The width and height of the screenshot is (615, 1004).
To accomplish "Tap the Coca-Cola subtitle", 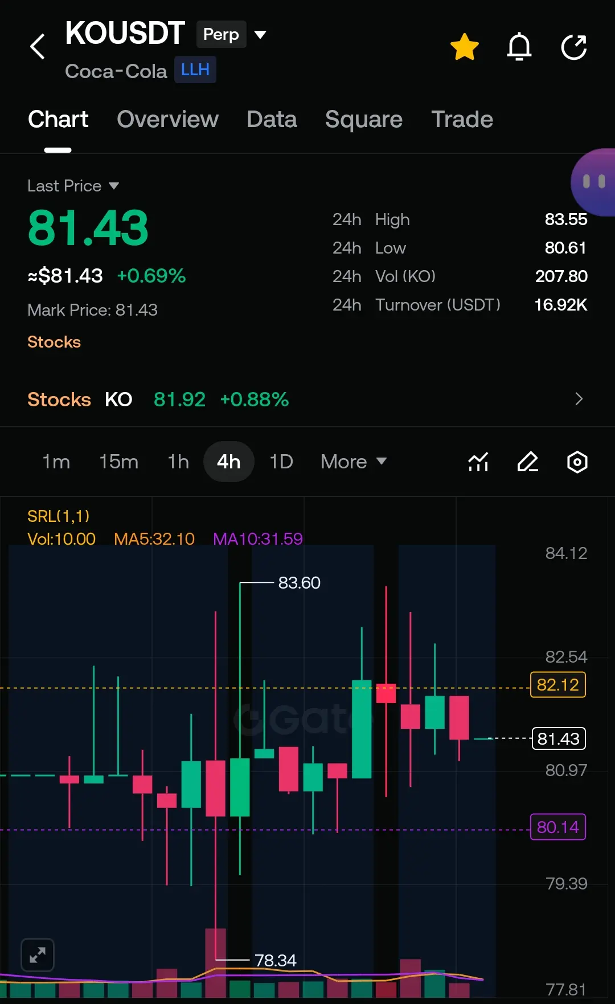I will point(116,71).
